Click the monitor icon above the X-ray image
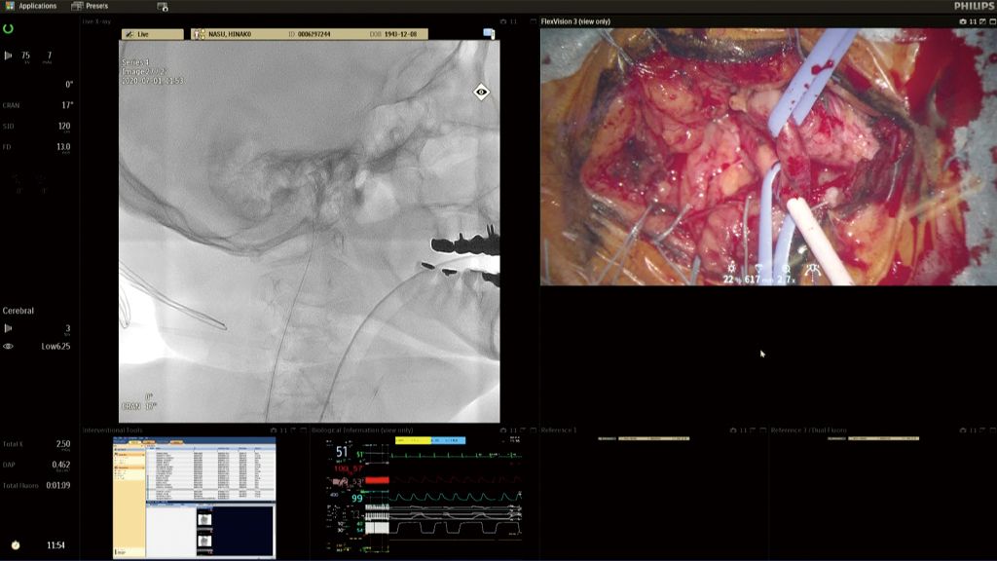 pos(489,33)
